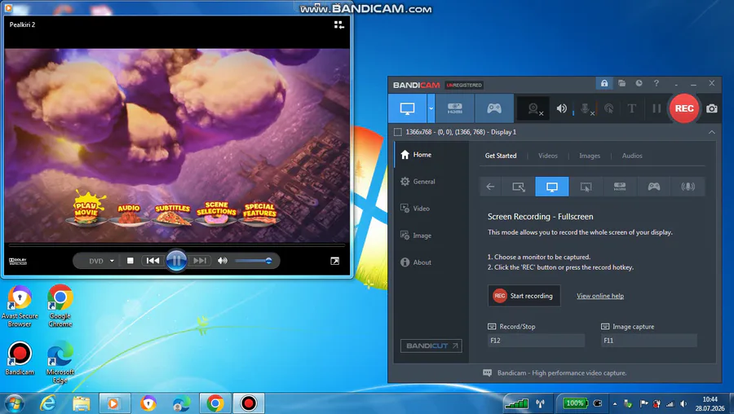
Task: Open Internet Explorer in taskbar
Action: click(x=48, y=403)
